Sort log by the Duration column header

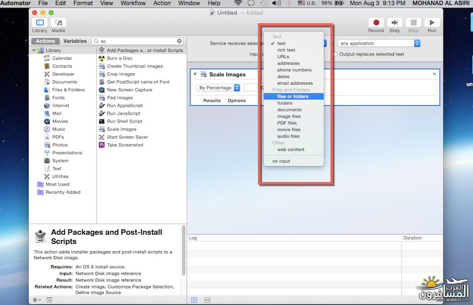coord(422,238)
